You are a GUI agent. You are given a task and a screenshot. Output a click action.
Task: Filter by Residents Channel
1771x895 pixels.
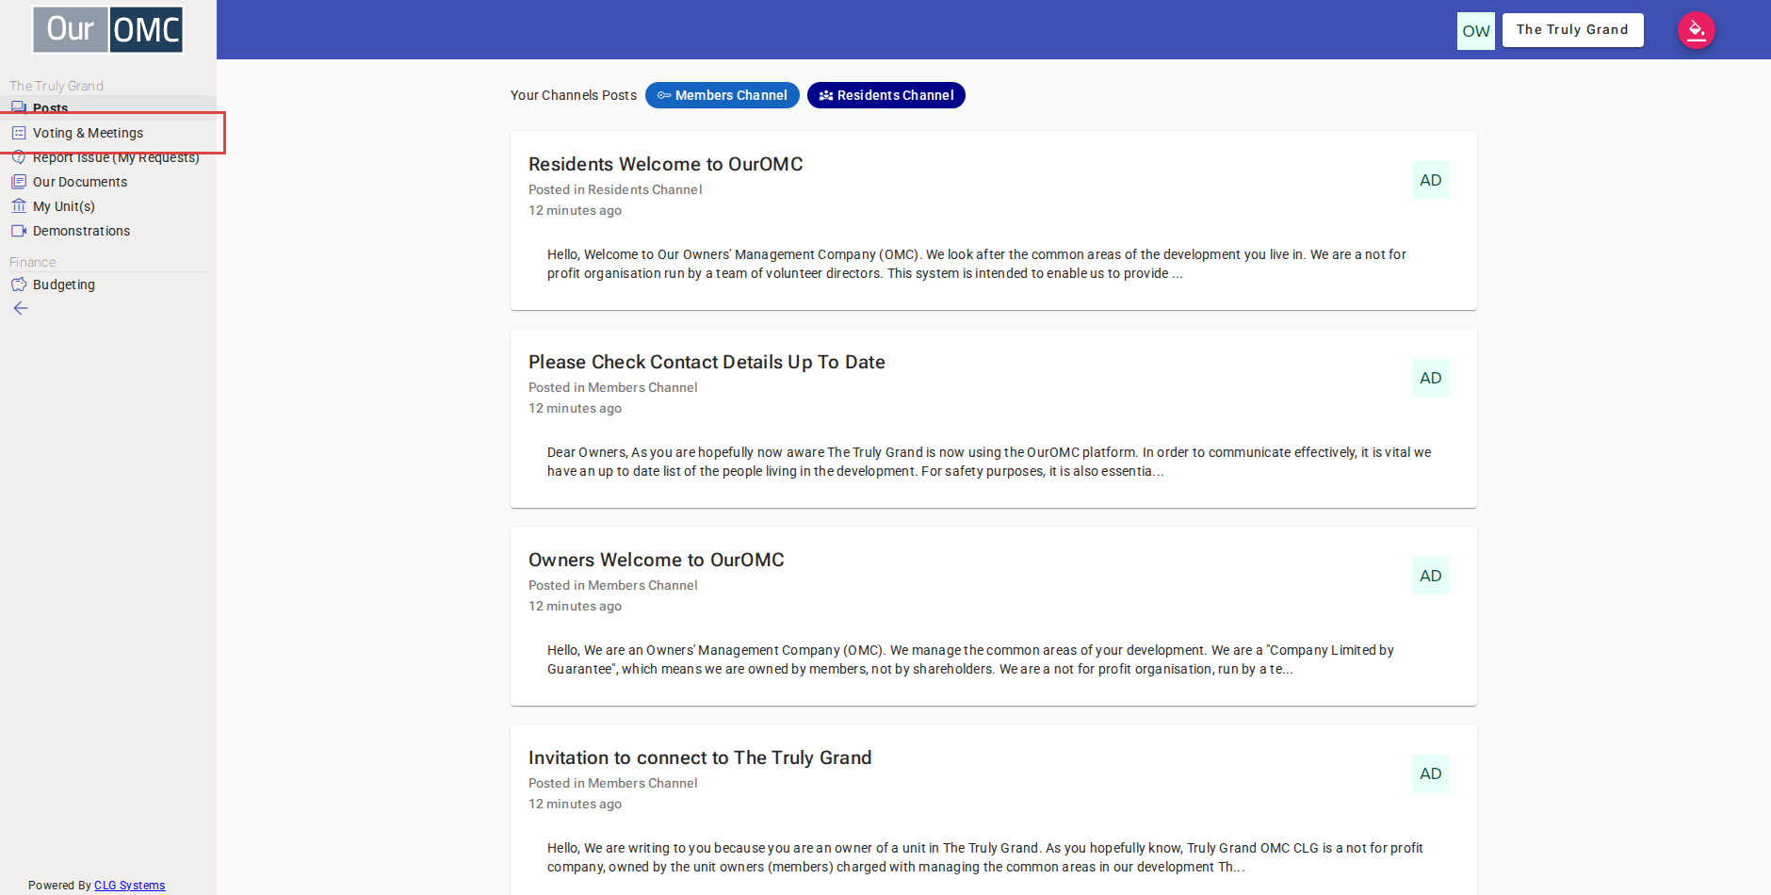point(886,95)
